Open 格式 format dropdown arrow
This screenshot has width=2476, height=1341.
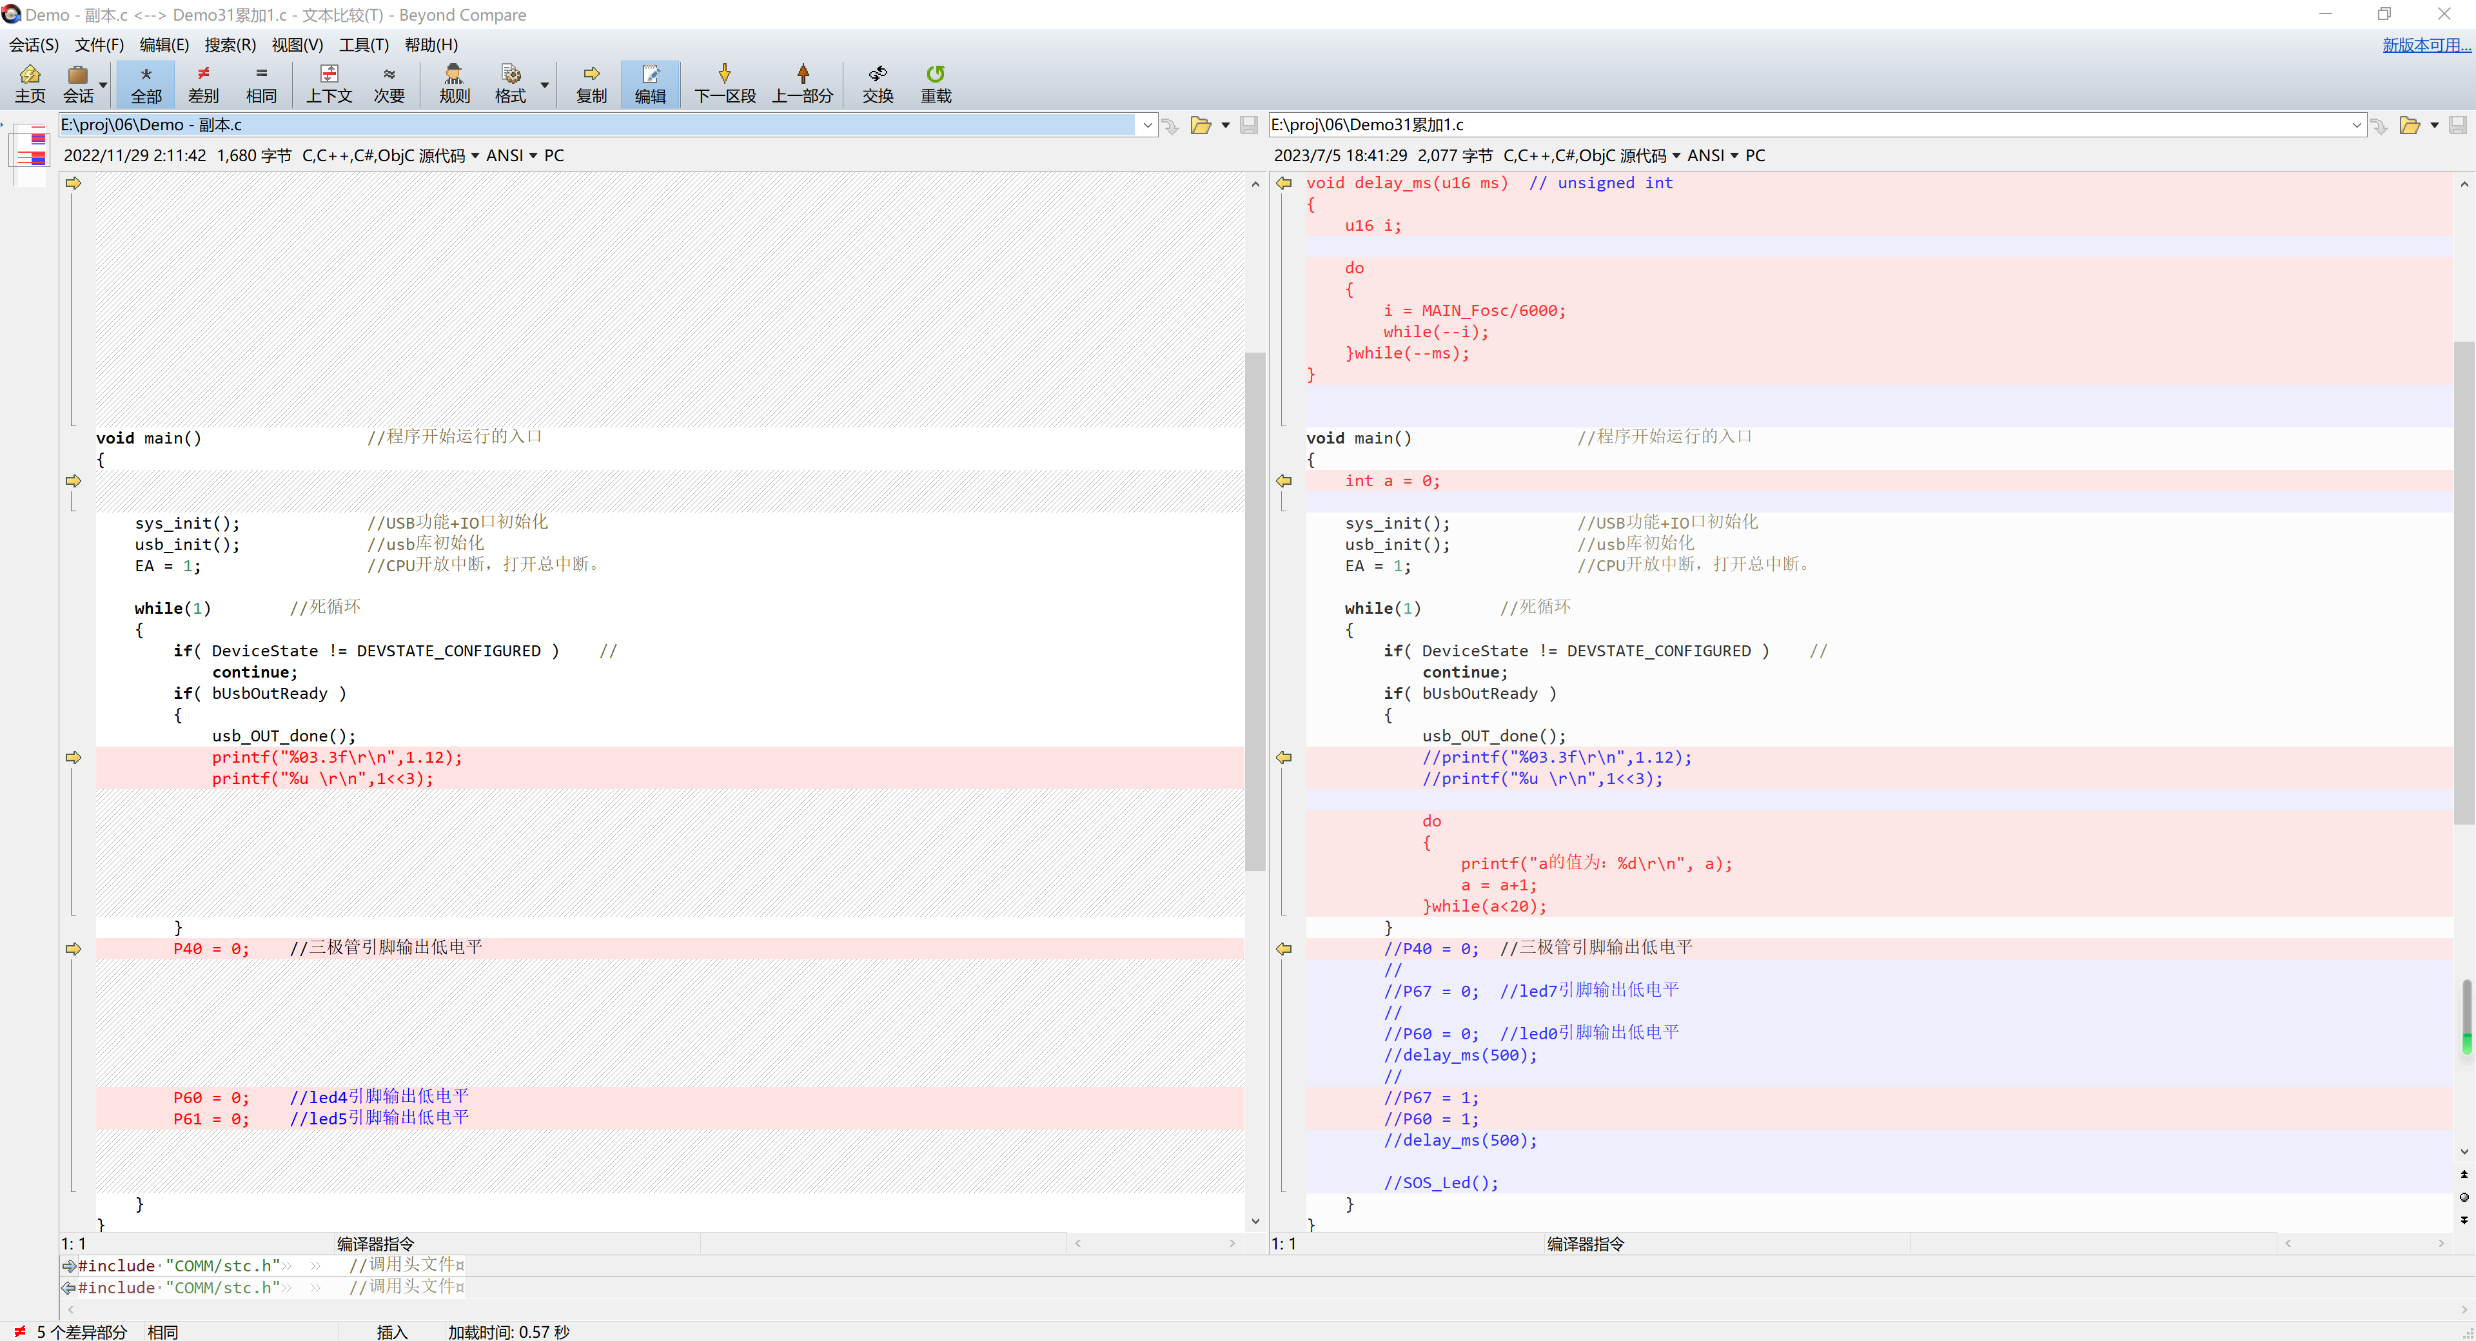pyautogui.click(x=545, y=84)
